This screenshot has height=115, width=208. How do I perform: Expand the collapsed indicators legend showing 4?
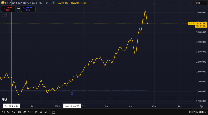point(4,15)
